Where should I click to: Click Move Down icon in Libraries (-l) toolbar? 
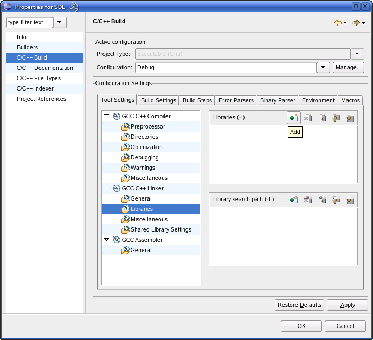coord(350,118)
